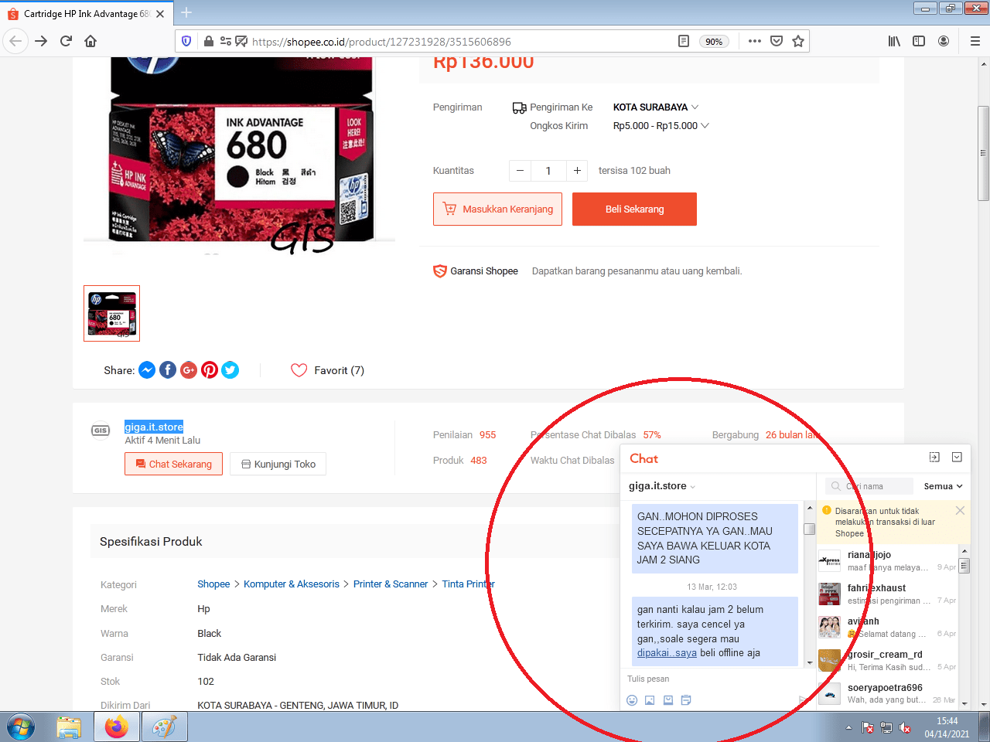The image size is (990, 742).
Task: Share product on Facebook
Action: coord(168,370)
